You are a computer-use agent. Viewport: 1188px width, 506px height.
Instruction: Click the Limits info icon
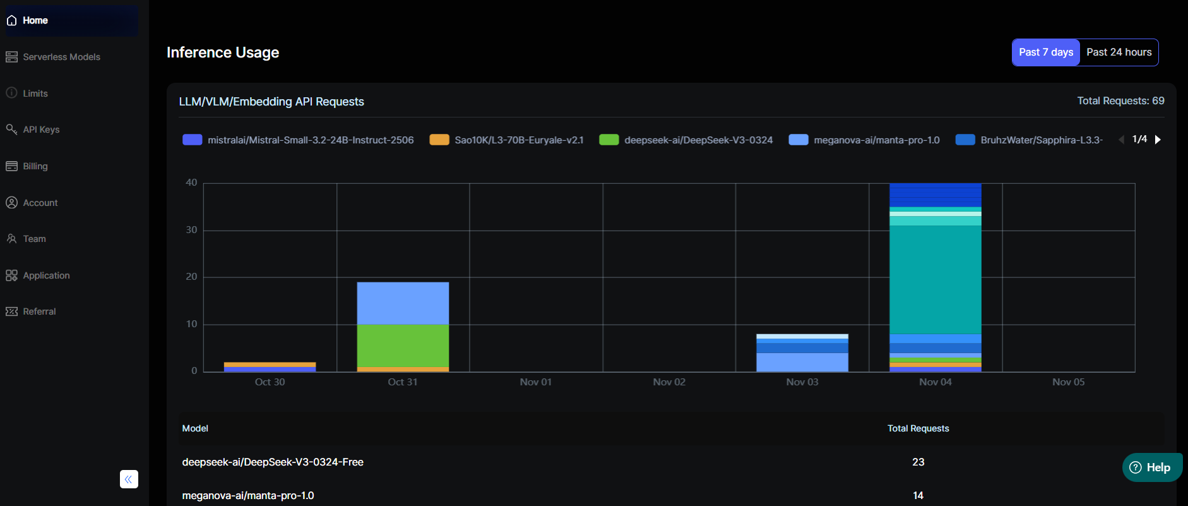(x=11, y=93)
